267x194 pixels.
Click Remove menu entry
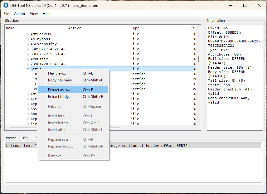coord(73,156)
